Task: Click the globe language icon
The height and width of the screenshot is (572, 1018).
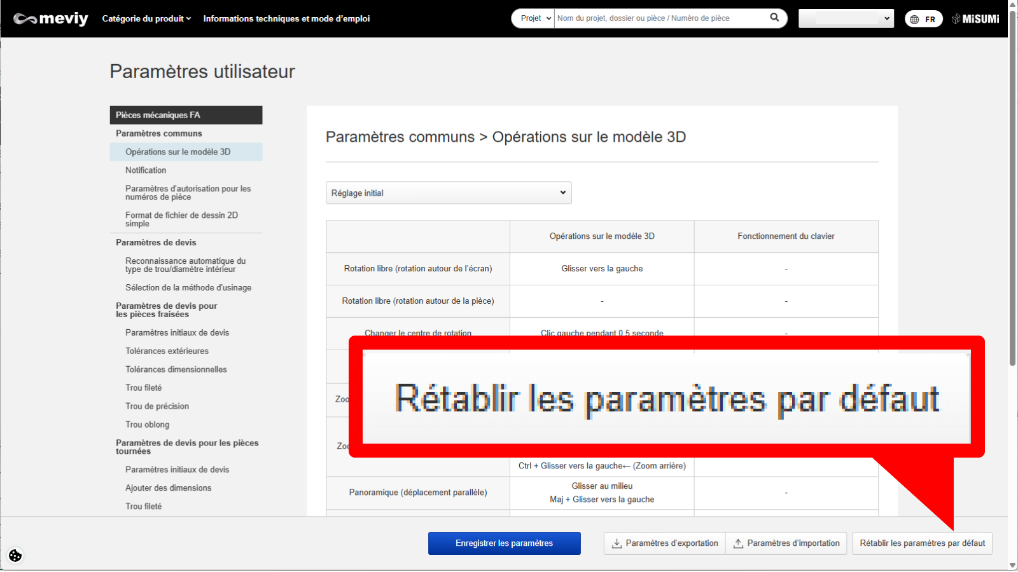Action: click(915, 19)
